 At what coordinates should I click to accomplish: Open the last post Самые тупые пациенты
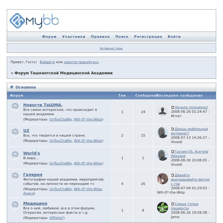[185, 206]
